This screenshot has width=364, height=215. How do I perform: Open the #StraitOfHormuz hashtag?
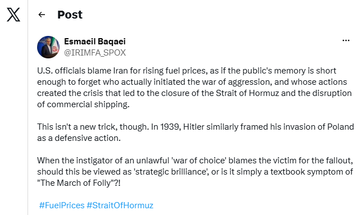tap(120, 205)
